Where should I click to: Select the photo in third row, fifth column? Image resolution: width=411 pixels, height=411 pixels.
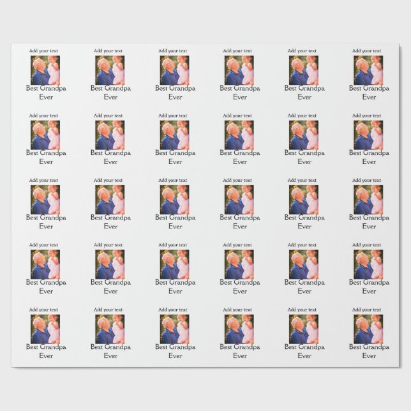pyautogui.click(x=304, y=199)
